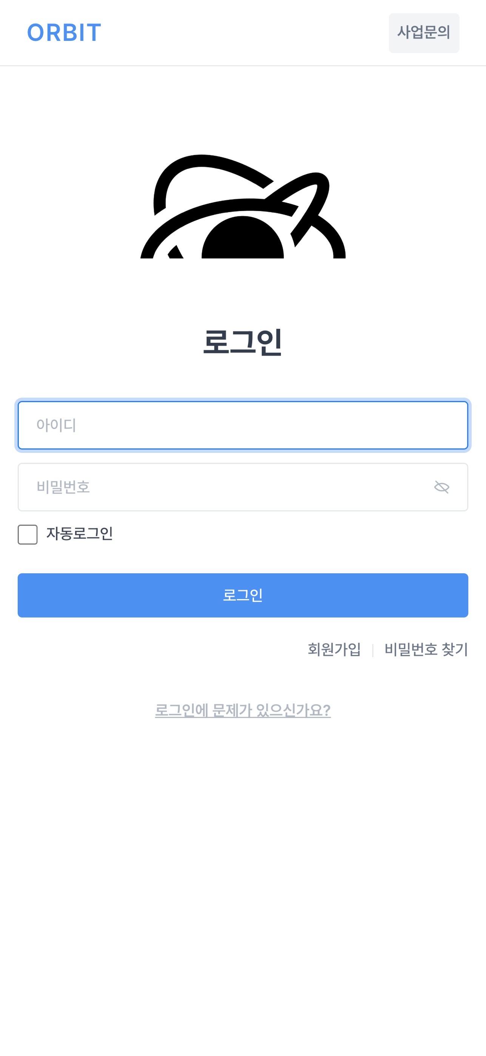Focus the 아이디 input field
This screenshot has width=486, height=1056.
(242, 425)
